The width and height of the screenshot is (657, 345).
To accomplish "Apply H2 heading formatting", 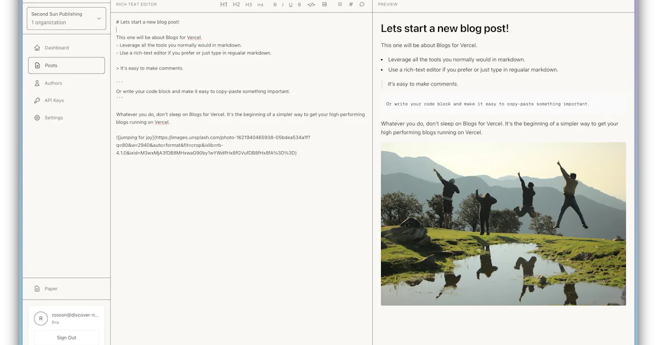I will click(x=237, y=4).
